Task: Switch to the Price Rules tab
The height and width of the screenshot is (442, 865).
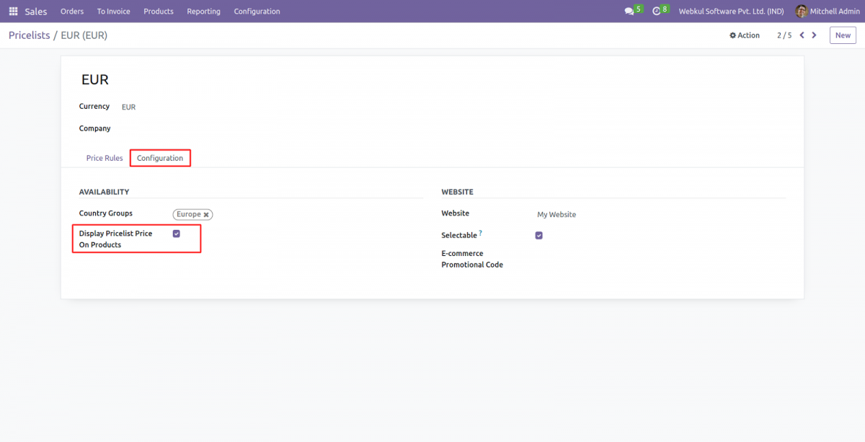Action: click(104, 157)
